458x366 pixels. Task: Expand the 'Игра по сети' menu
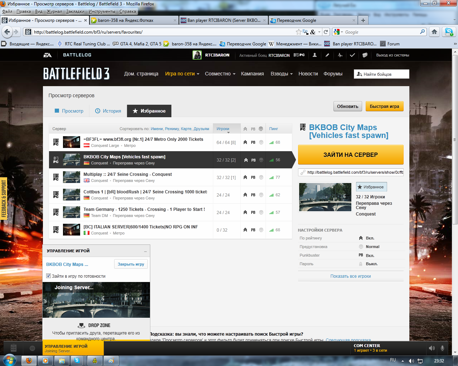[182, 74]
